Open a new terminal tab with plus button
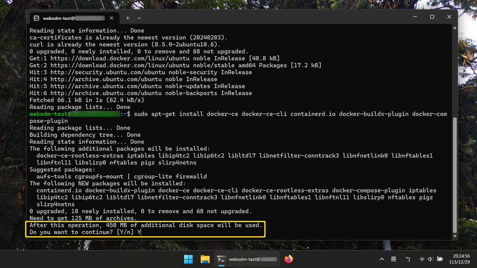This screenshot has height=268, width=477. 128,18
